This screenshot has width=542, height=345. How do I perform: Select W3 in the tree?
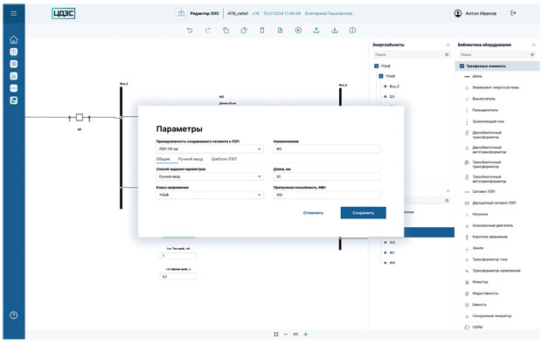tap(392, 243)
